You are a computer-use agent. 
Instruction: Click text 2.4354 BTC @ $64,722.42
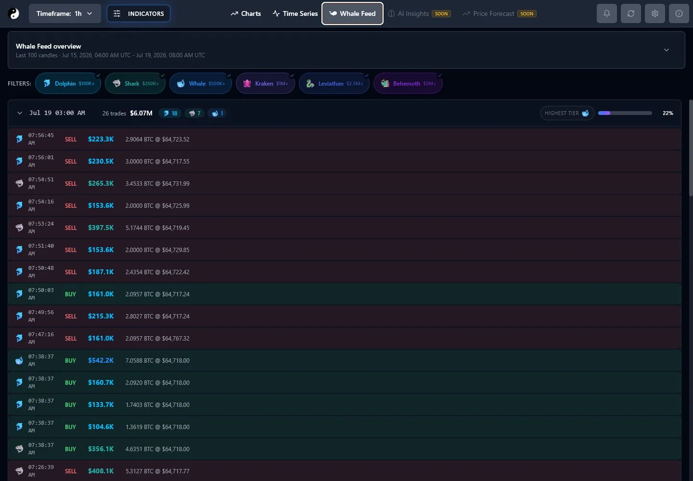coord(157,272)
